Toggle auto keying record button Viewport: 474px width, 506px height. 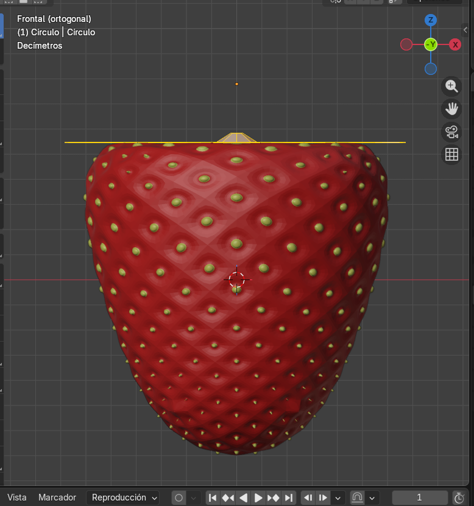[x=179, y=497]
